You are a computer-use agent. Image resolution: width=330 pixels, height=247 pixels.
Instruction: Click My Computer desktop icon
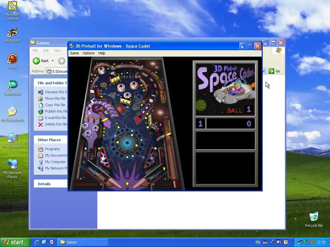(12, 141)
